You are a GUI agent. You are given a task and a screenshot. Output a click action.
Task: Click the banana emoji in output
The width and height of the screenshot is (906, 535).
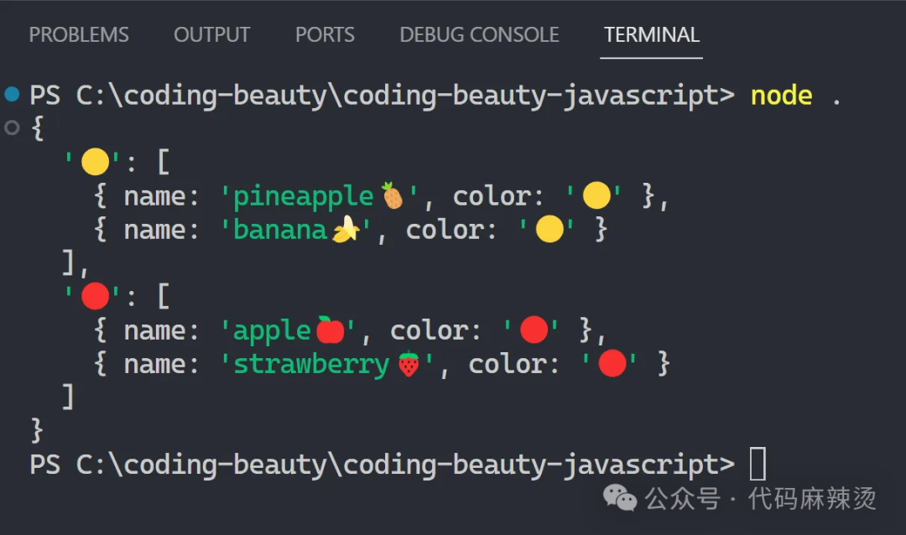point(345,229)
